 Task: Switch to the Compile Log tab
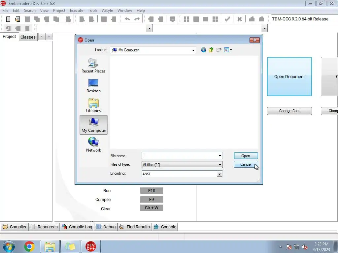(x=77, y=227)
